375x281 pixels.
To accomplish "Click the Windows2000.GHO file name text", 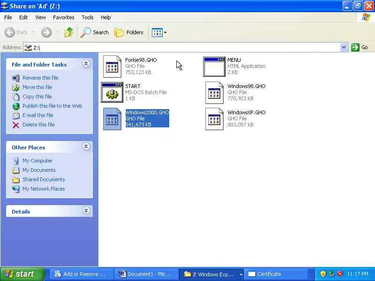I will pyautogui.click(x=147, y=112).
